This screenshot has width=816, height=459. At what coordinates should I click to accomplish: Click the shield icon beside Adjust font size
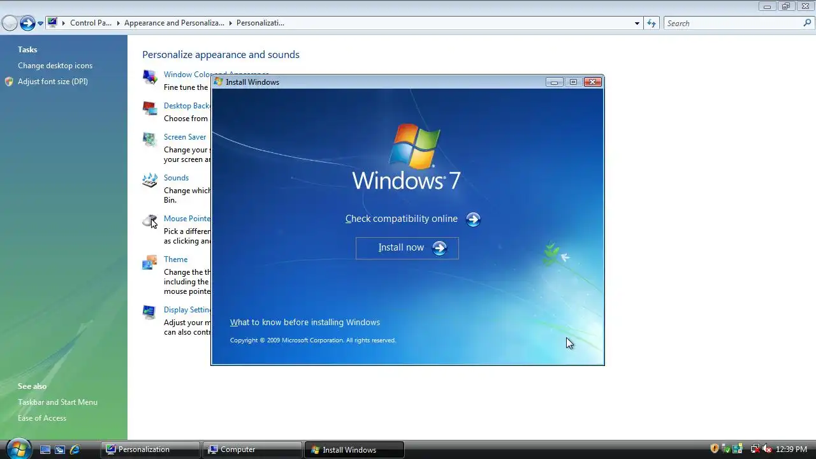coord(9,82)
